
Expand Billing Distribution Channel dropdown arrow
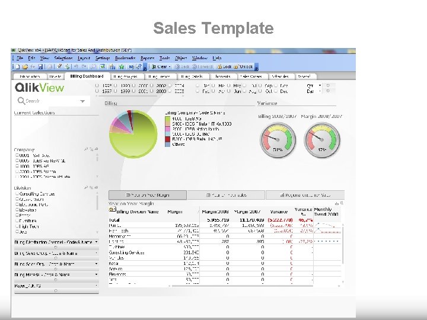tap(96, 242)
